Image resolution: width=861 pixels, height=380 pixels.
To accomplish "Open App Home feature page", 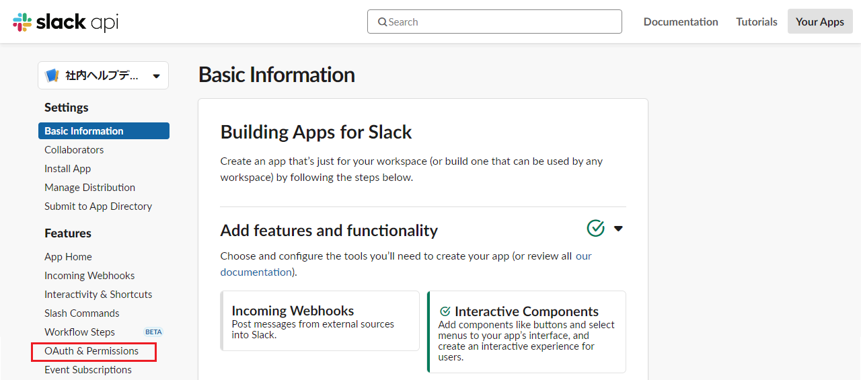I will pyautogui.click(x=68, y=257).
